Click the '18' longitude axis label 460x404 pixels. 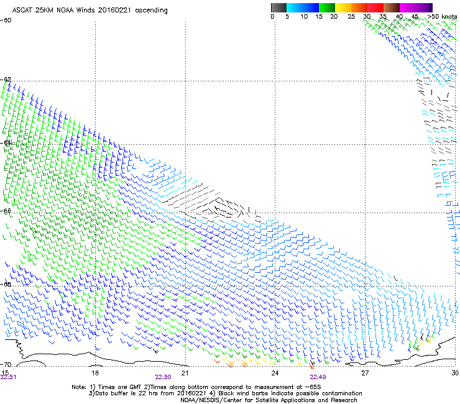(95, 373)
